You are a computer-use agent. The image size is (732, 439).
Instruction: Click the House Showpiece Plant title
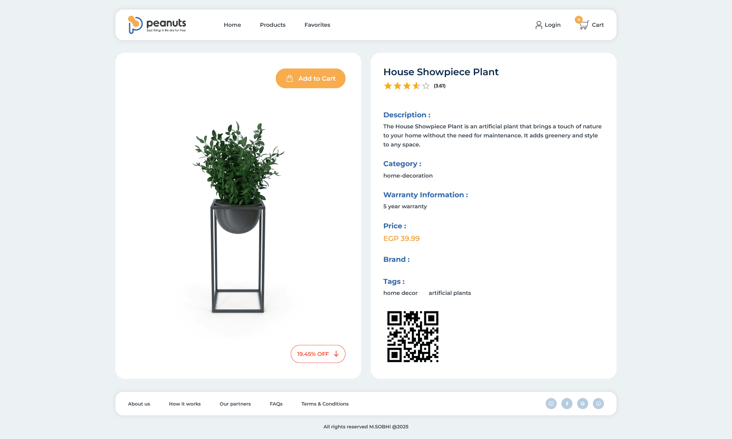(x=441, y=72)
